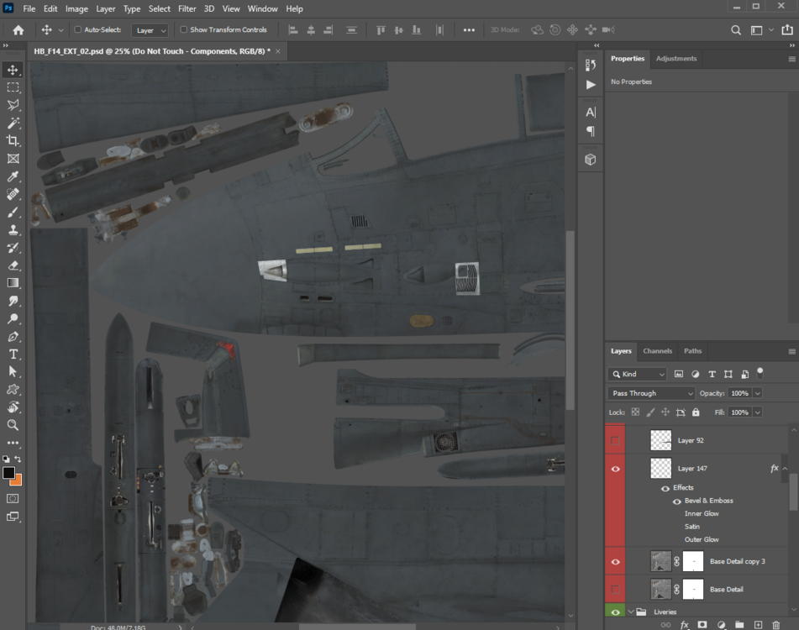
Task: Click the lock all layer icon
Action: (696, 412)
